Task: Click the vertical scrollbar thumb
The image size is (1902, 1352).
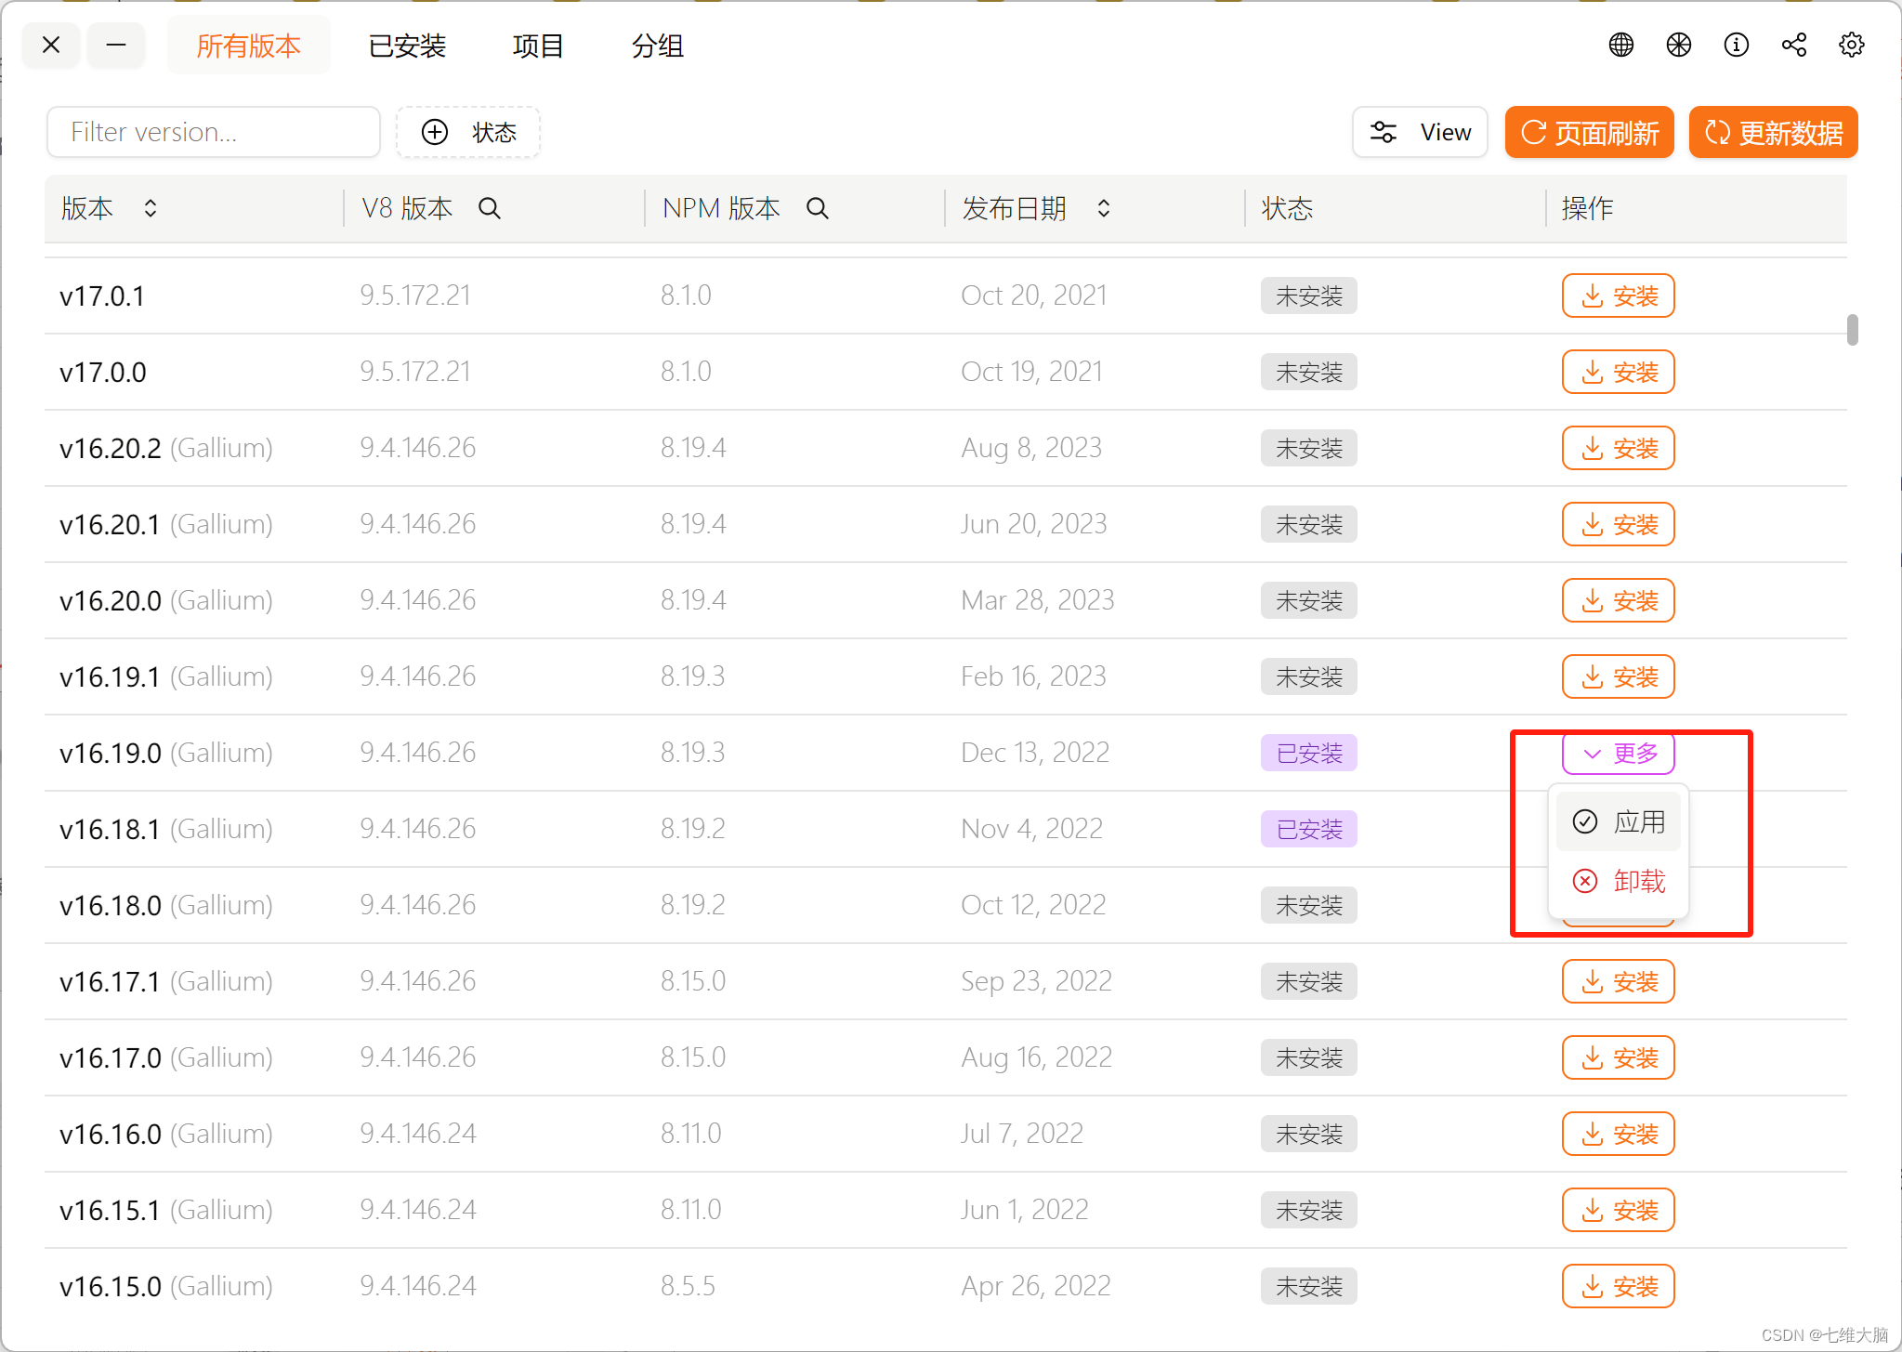Action: [1853, 329]
